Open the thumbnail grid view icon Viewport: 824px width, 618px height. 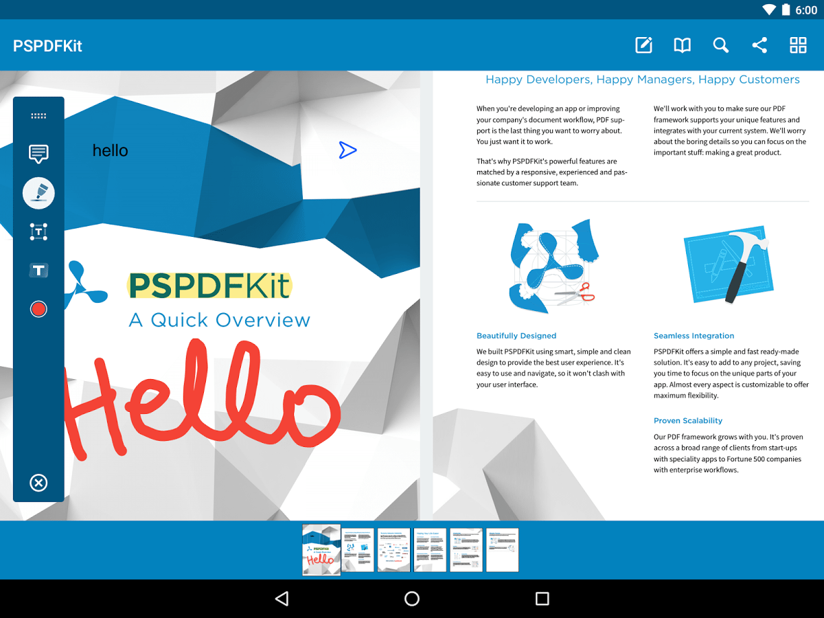[x=798, y=45]
